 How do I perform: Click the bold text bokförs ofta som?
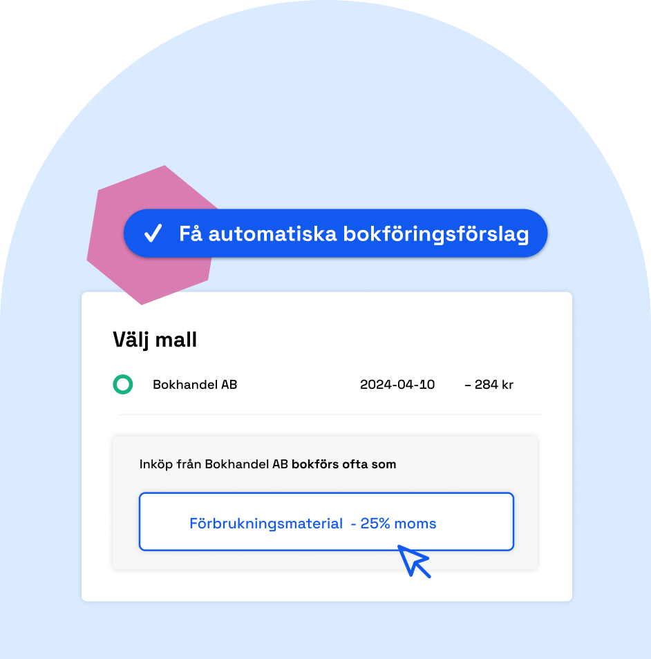(344, 464)
